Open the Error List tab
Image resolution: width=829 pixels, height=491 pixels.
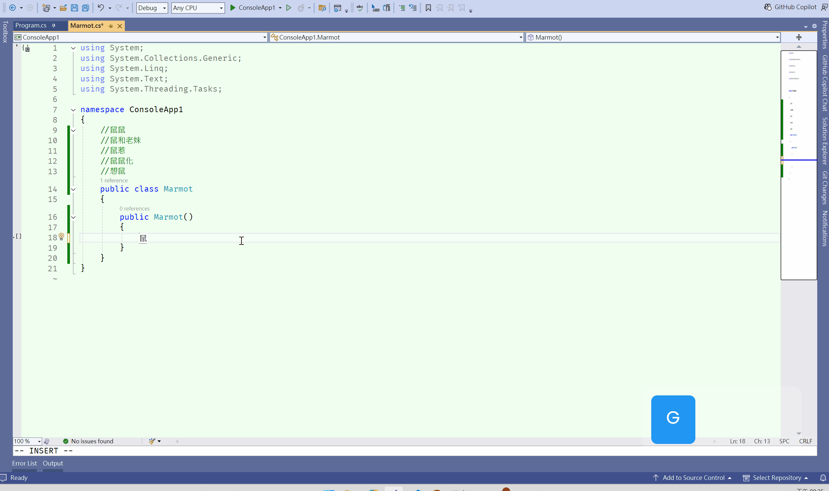(25, 463)
